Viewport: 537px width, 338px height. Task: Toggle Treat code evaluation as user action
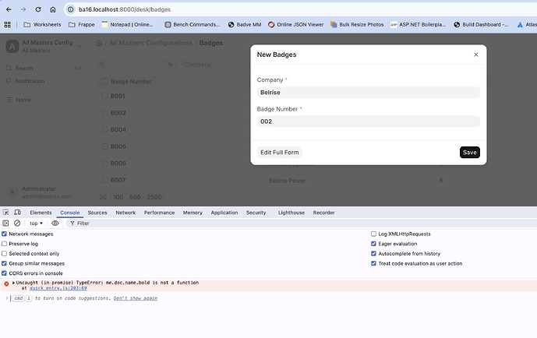pyautogui.click(x=373, y=264)
